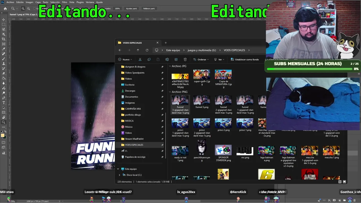Click the Explorer Rename icon

167,59
